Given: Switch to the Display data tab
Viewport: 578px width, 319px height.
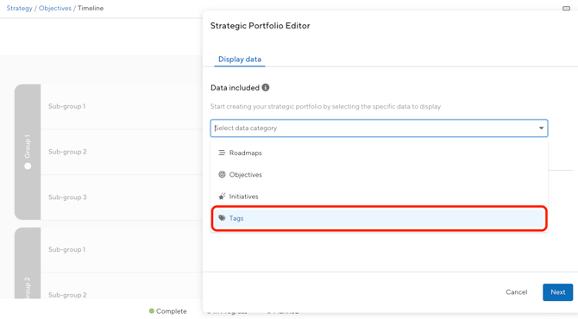Looking at the screenshot, I should [x=240, y=59].
